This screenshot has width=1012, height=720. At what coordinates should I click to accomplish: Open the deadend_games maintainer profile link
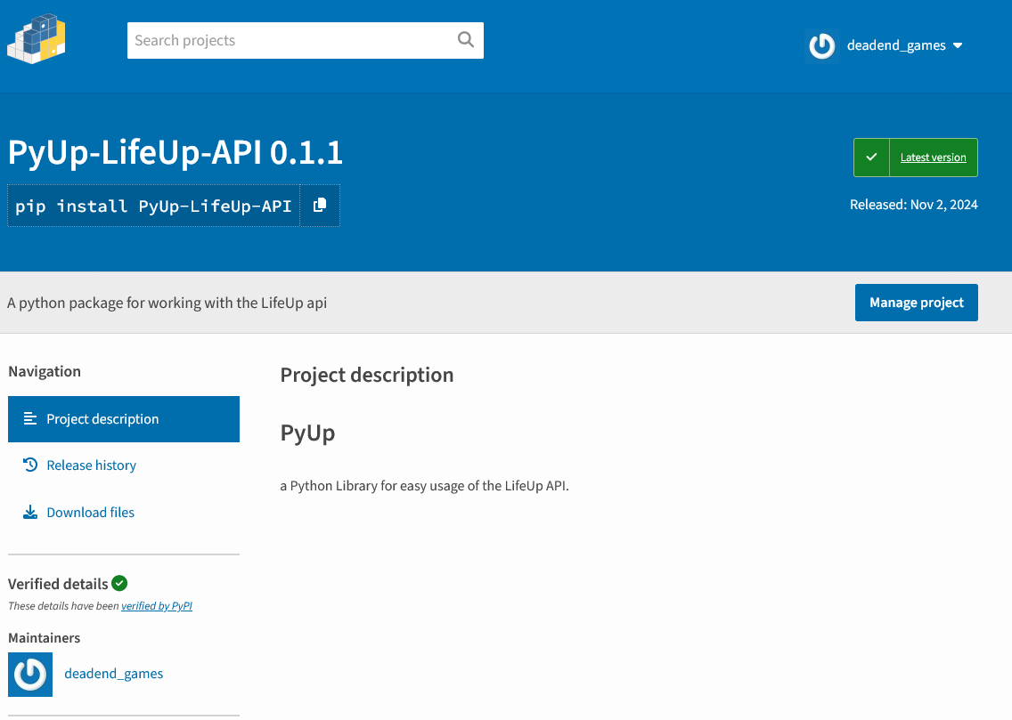114,674
